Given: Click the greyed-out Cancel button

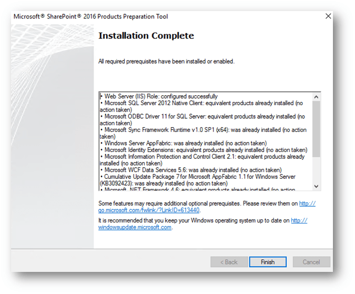Looking at the screenshot, I should pyautogui.click(x=311, y=262).
